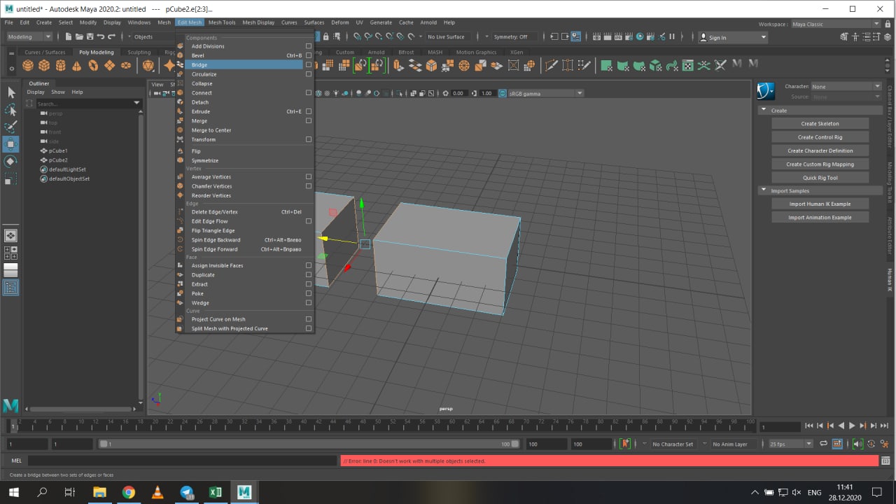Click the Multi-Cut shelf icon
The width and height of the screenshot is (896, 504).
tap(551, 65)
